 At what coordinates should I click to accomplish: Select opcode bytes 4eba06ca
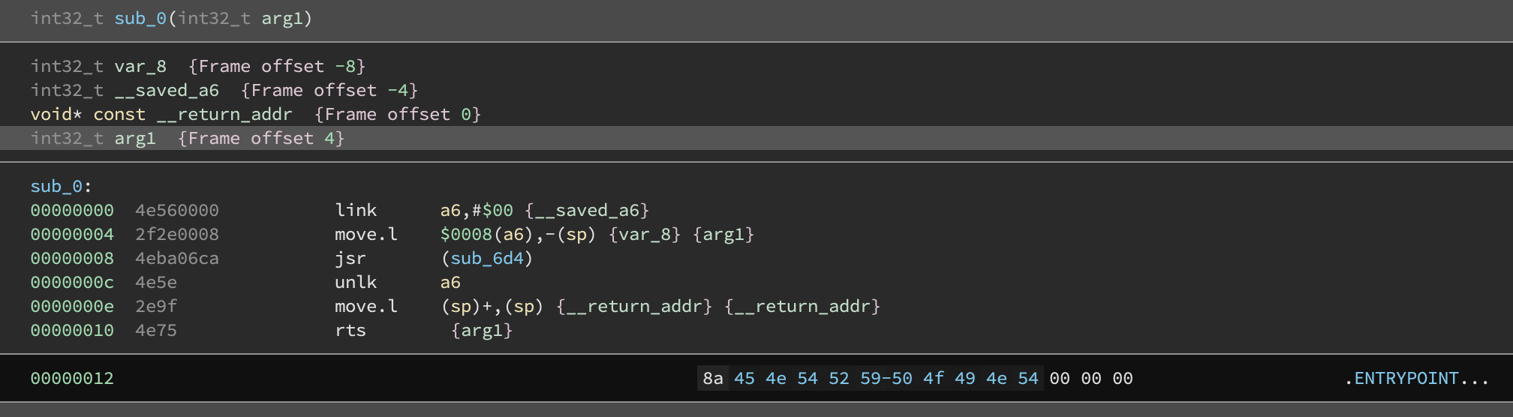point(177,259)
